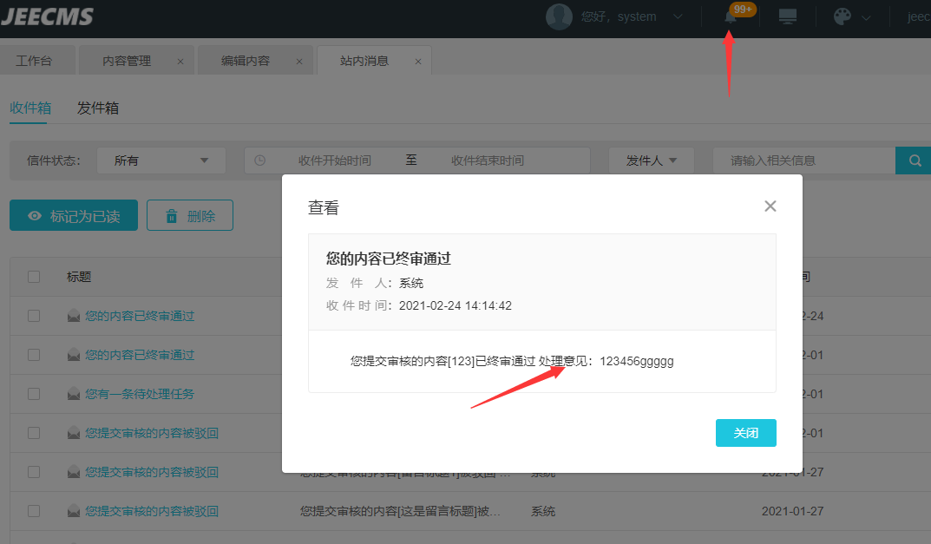
Task: Check the box for second 被驳回 row
Action: pyautogui.click(x=34, y=472)
